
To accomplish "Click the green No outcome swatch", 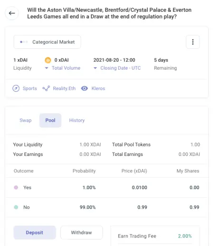I will 16,207.
